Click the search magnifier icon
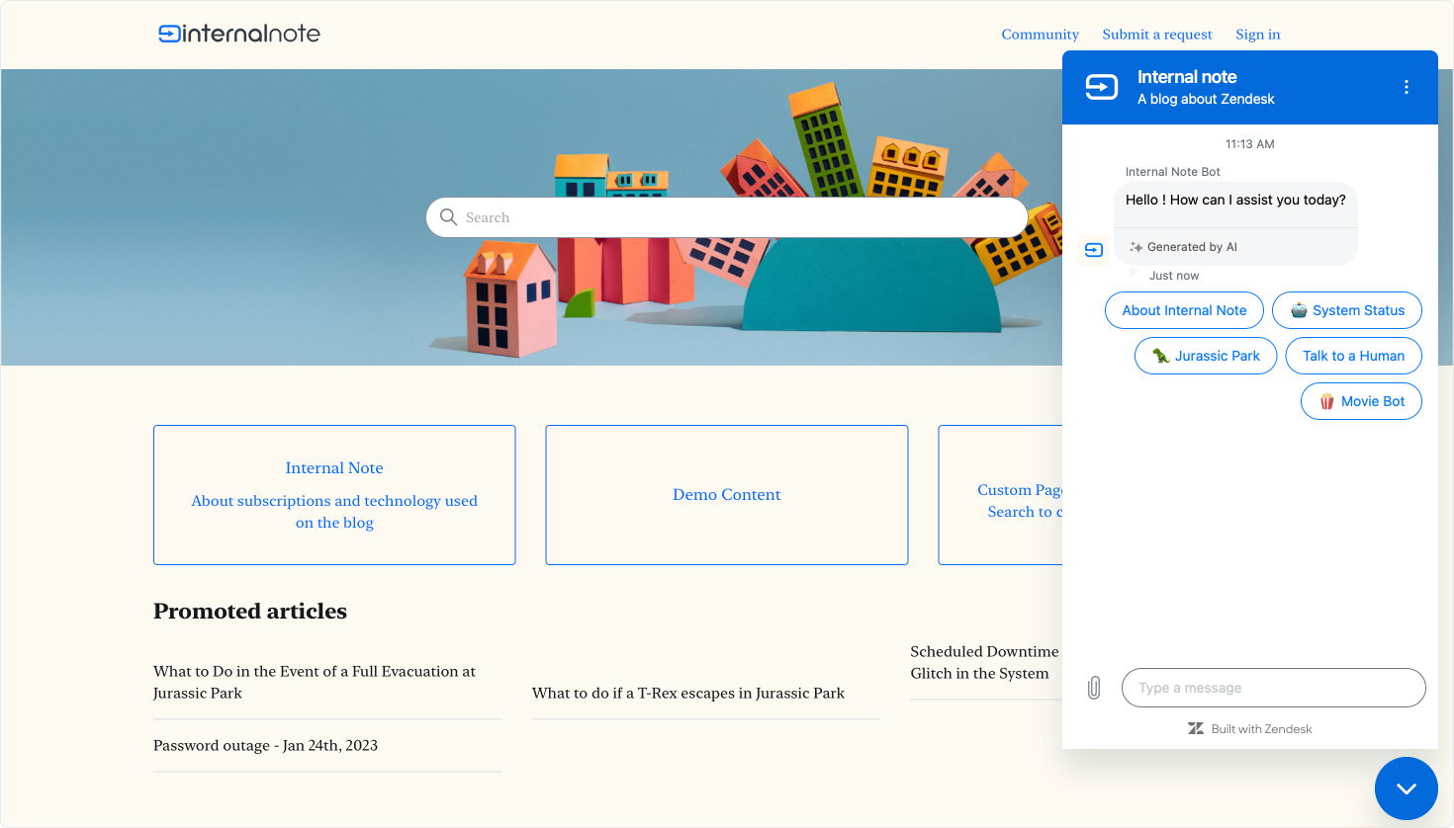 [448, 217]
